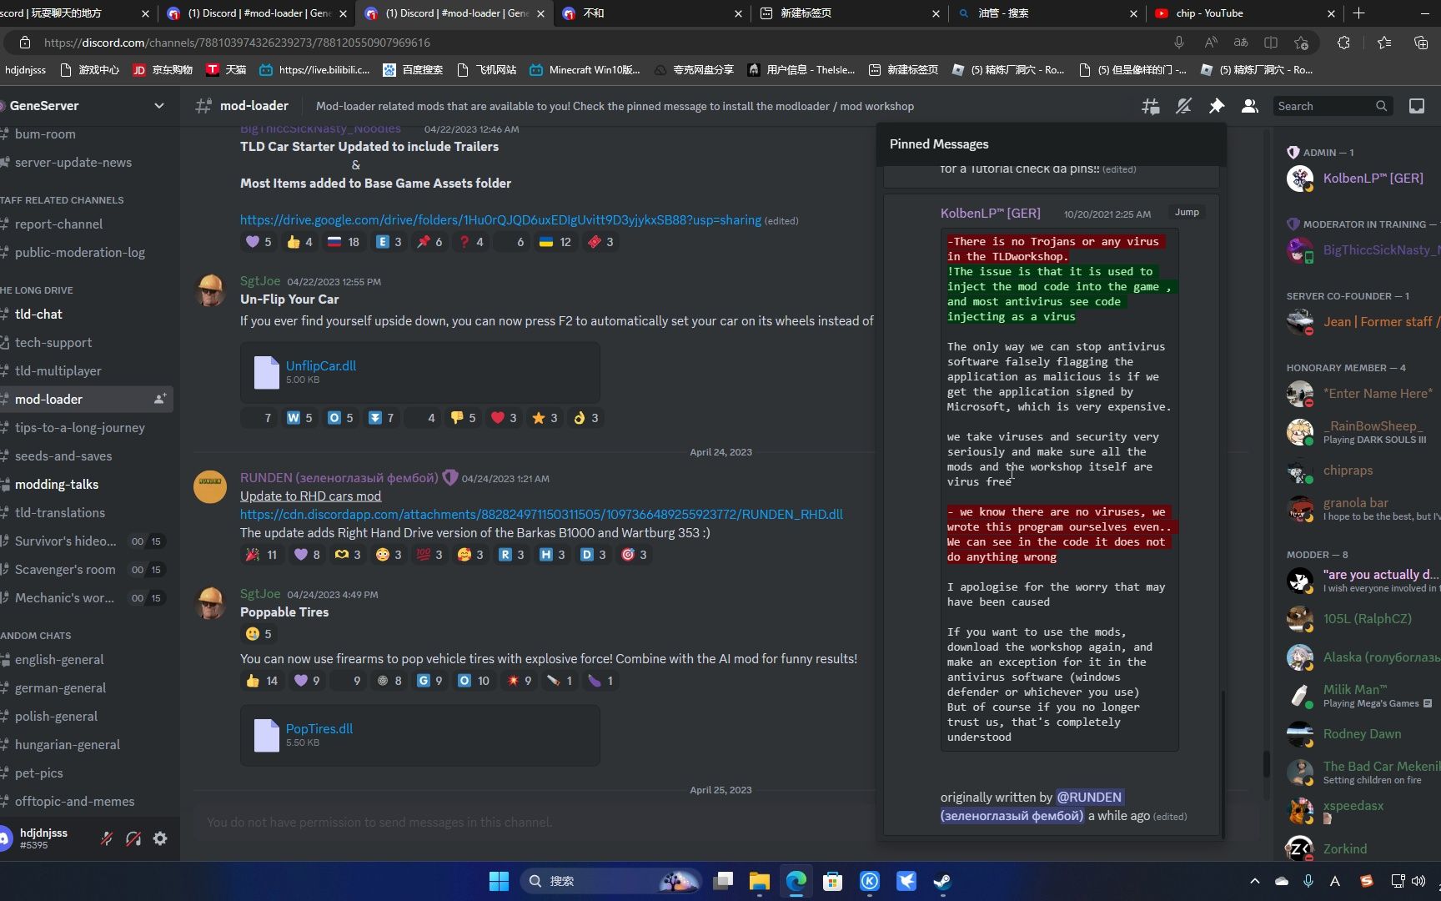Image resolution: width=1441 pixels, height=901 pixels.
Task: Open the Discord inbox icon
Action: 1417,106
